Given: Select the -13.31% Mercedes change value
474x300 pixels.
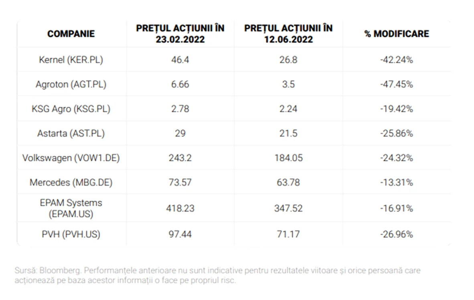Looking at the screenshot, I should coord(397,182).
